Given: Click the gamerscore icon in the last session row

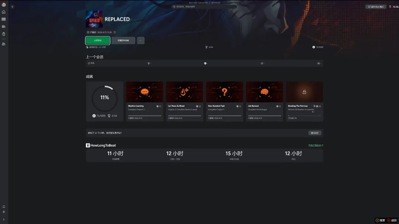Looking at the screenshot, I should pos(205,63).
